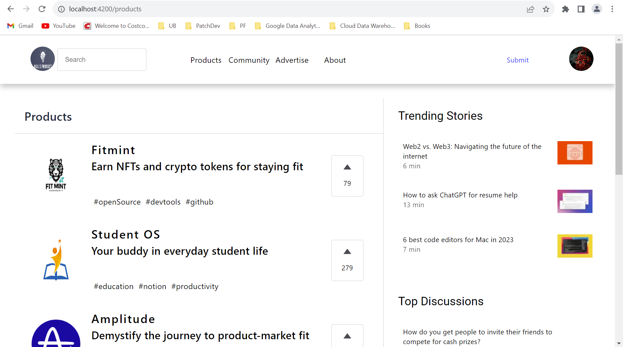
Task: Bookmark this page with the star icon
Action: pyautogui.click(x=546, y=9)
